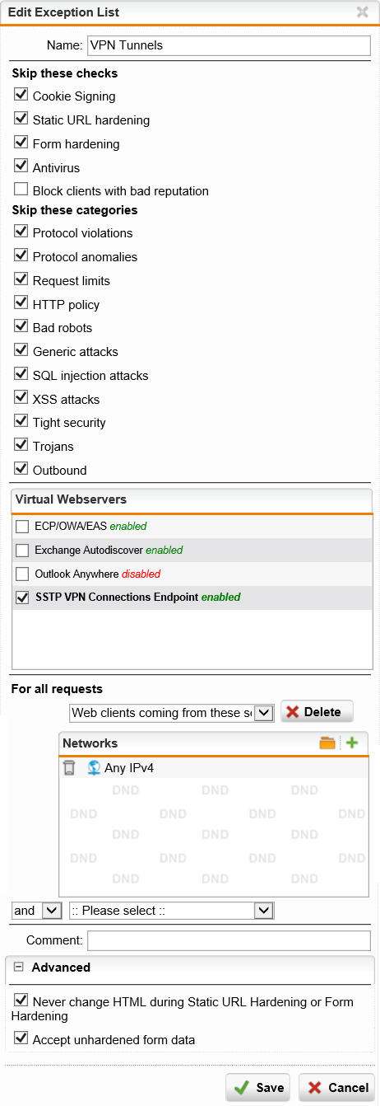Image resolution: width=380 pixels, height=1106 pixels.
Task: Click the Comment text field
Action: 229,940
